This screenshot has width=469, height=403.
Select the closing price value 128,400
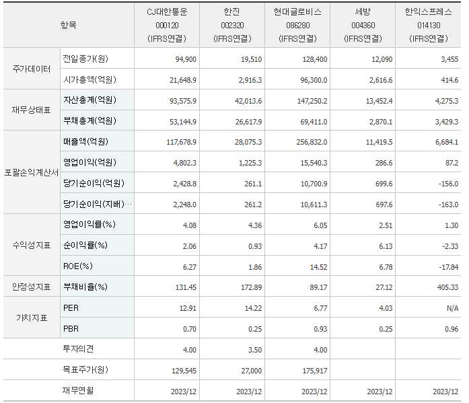315,59
